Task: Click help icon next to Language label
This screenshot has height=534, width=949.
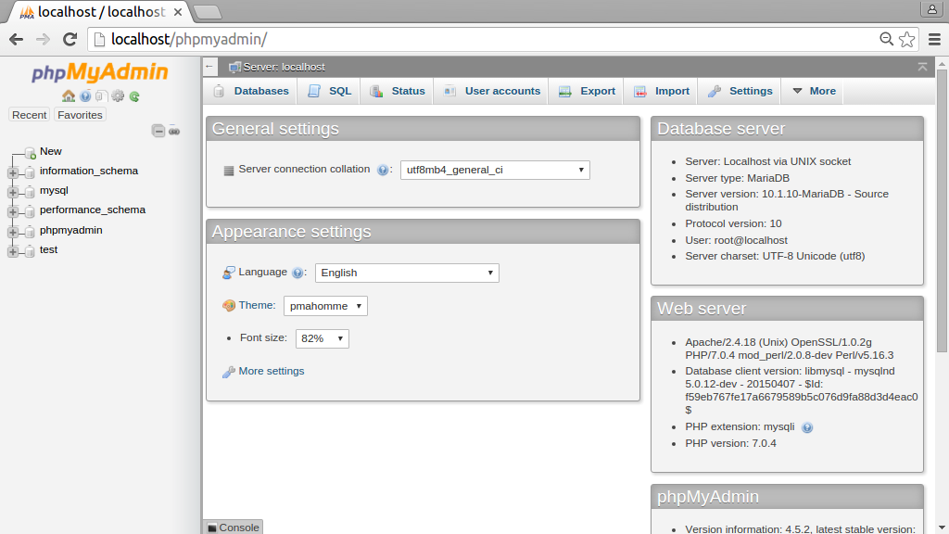Action: [297, 273]
